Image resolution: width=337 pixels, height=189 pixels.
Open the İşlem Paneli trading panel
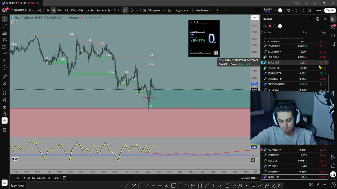[x=18, y=186]
